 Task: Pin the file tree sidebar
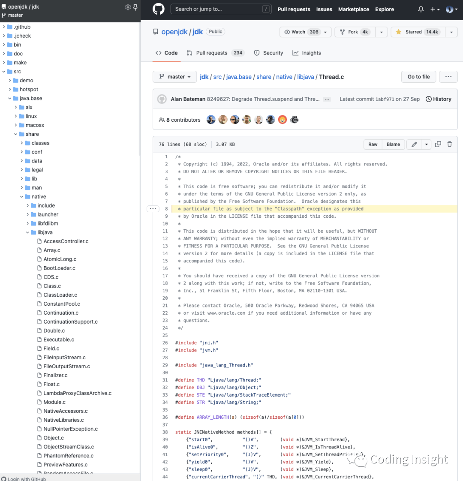135,7
